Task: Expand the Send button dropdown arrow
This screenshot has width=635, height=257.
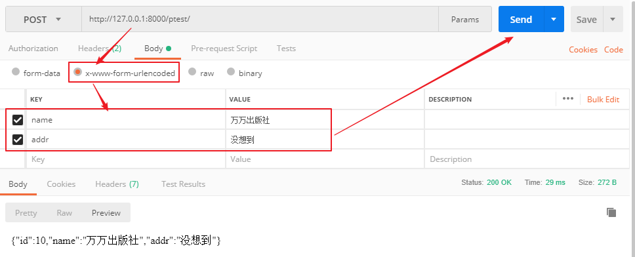Action: 554,19
